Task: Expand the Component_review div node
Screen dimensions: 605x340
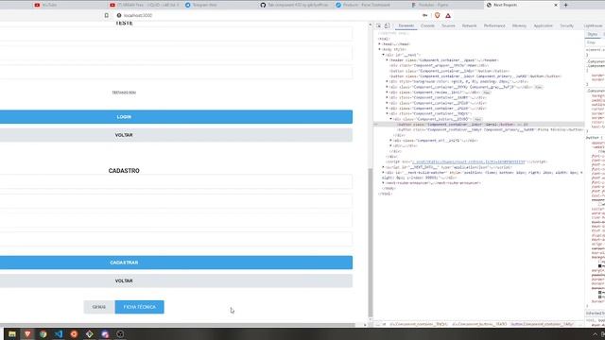Action: coord(388,93)
